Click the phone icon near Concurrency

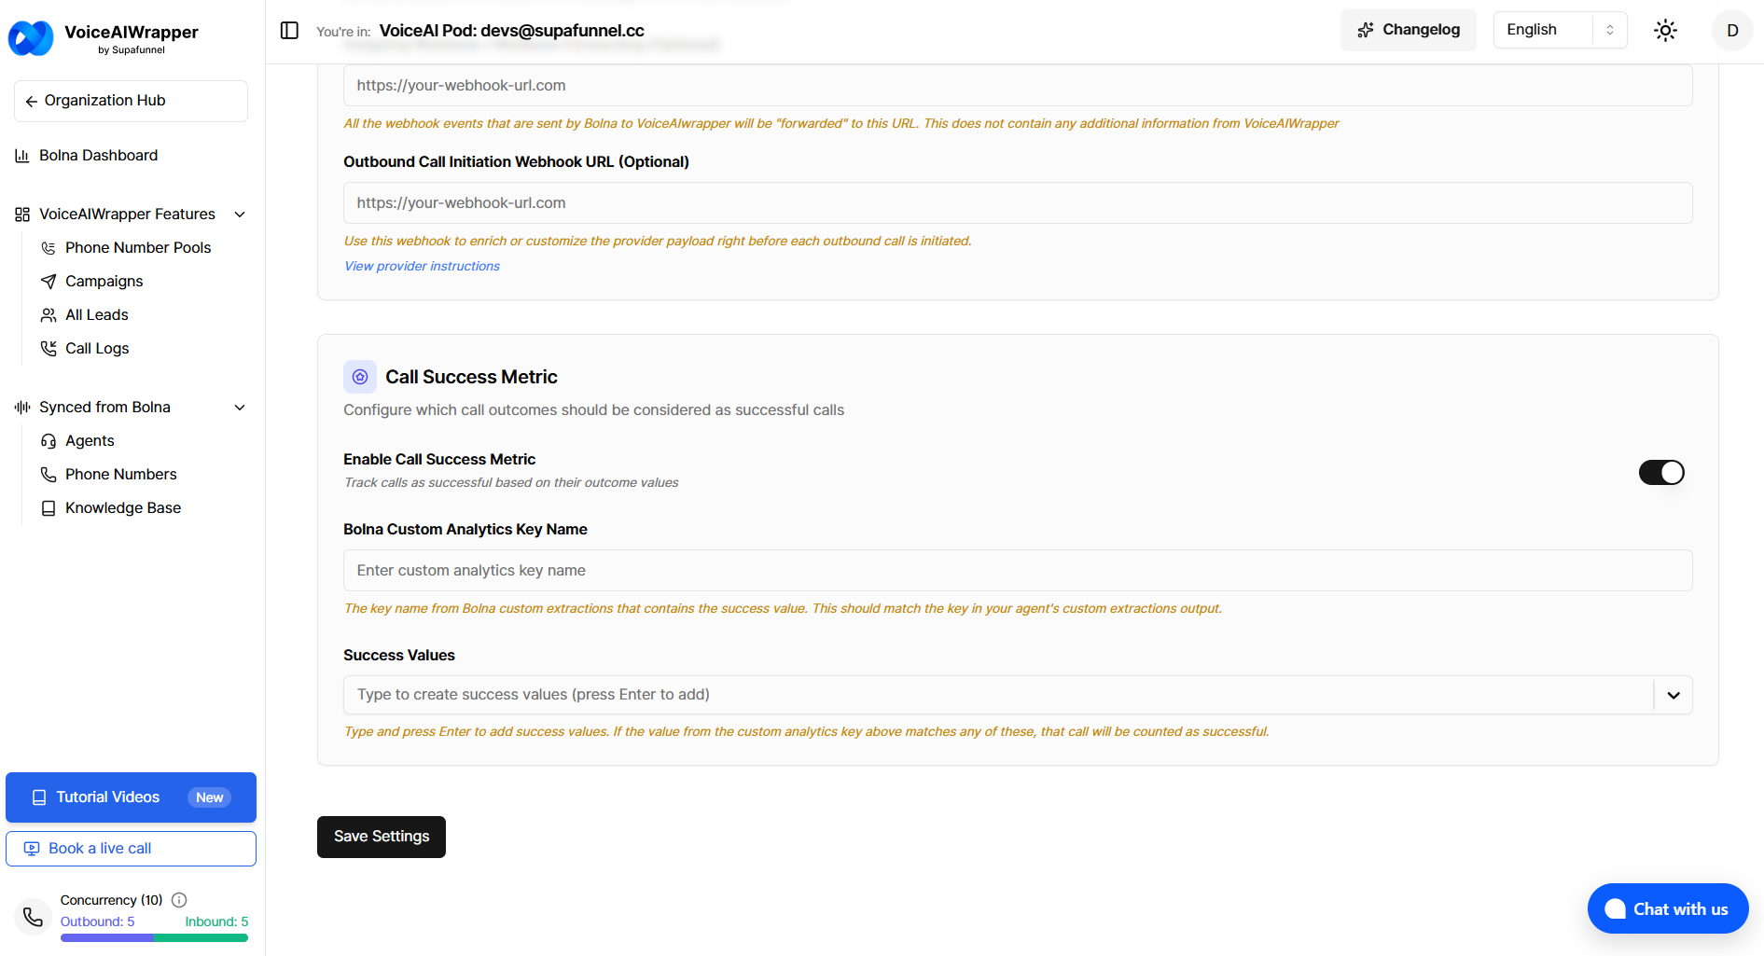pos(34,917)
